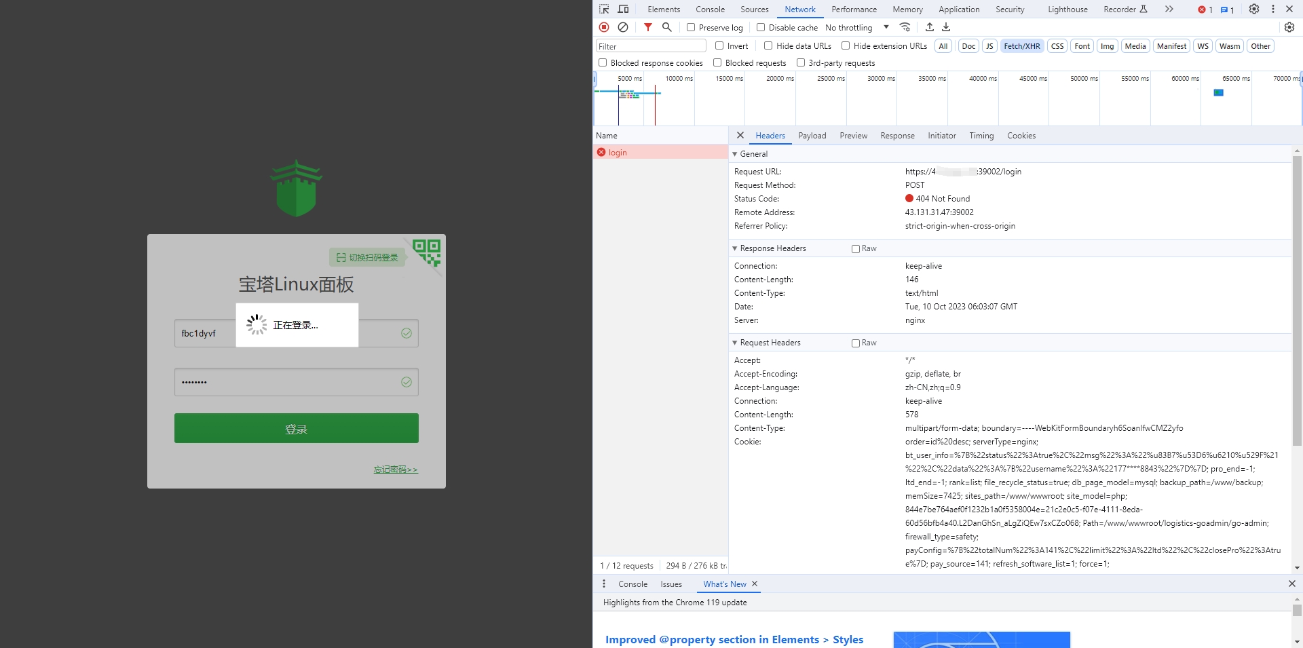The height and width of the screenshot is (648, 1303).
Task: Filter requests by Img type
Action: pos(1107,46)
